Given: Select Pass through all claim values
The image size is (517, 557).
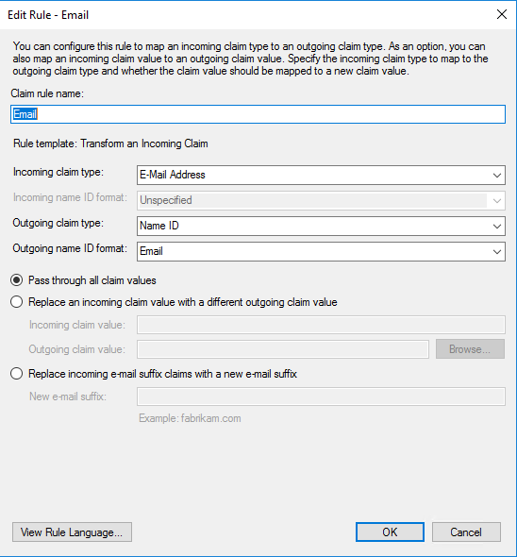Looking at the screenshot, I should coord(16,280).
